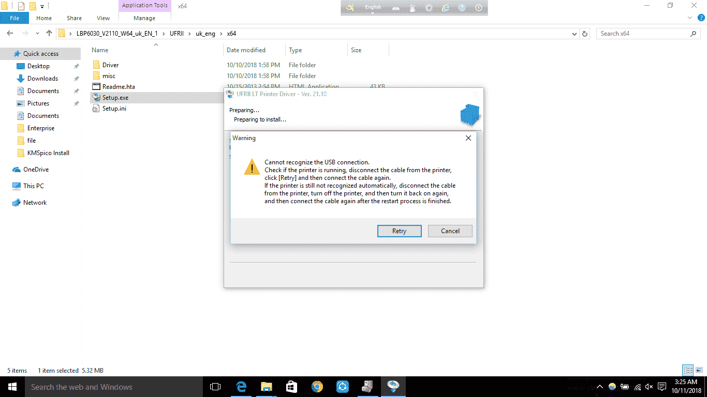
Task: Open Enterprise folder in navigation pane
Action: (41, 128)
